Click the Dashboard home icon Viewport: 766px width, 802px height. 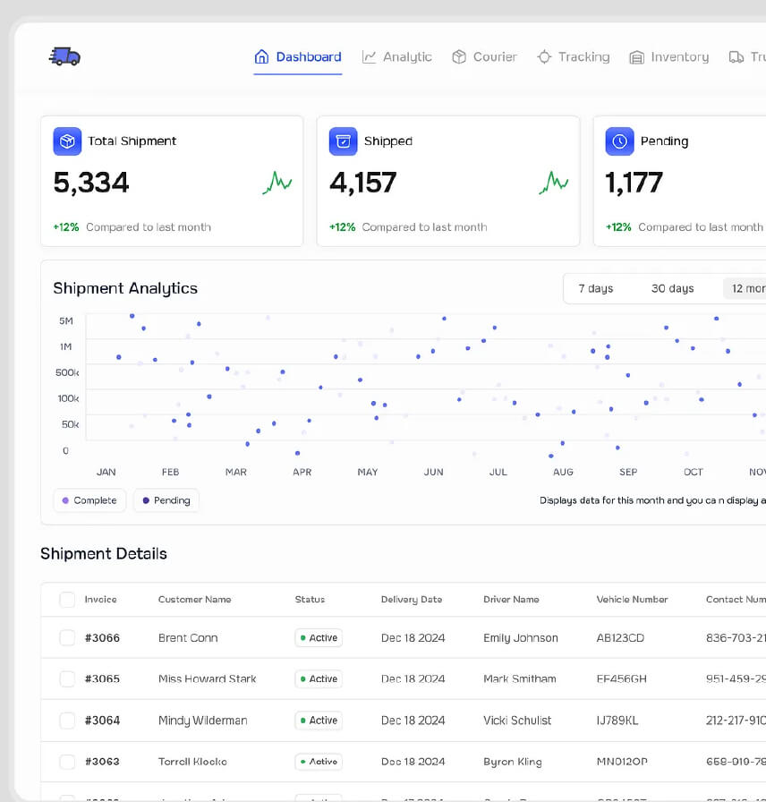click(261, 56)
